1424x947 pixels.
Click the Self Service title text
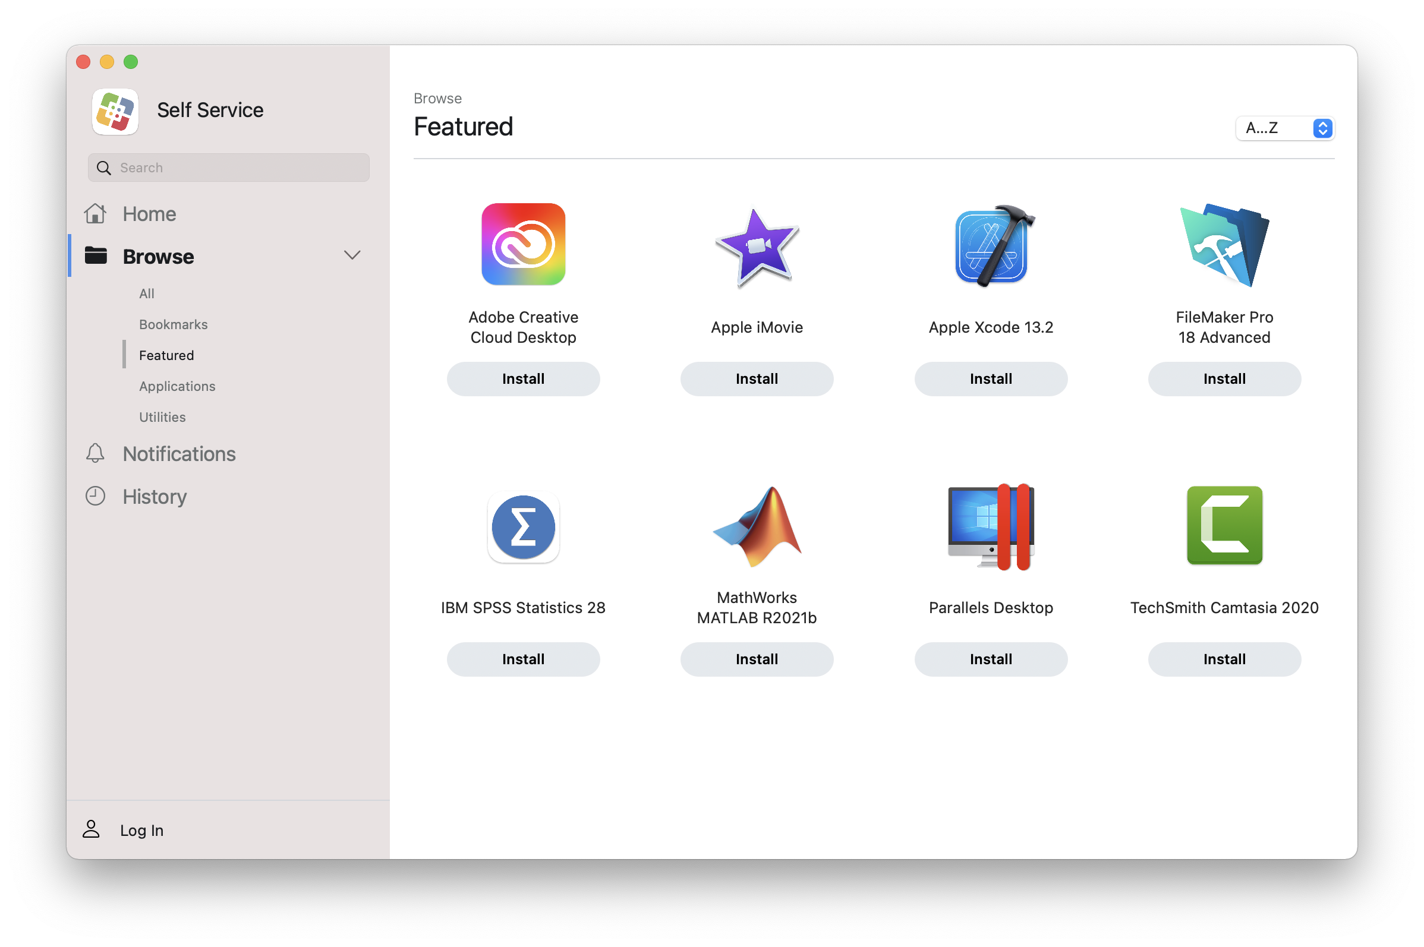point(210,110)
